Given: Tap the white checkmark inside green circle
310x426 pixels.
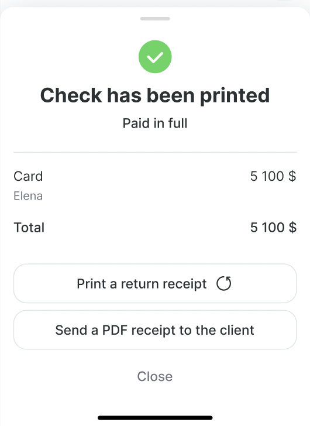Looking at the screenshot, I should (155, 57).
